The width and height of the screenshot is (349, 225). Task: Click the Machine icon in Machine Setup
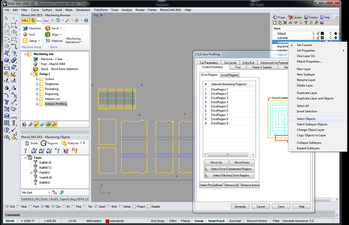[25, 28]
